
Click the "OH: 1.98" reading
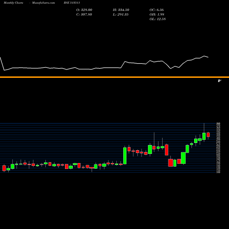pyautogui.click(x=157, y=14)
